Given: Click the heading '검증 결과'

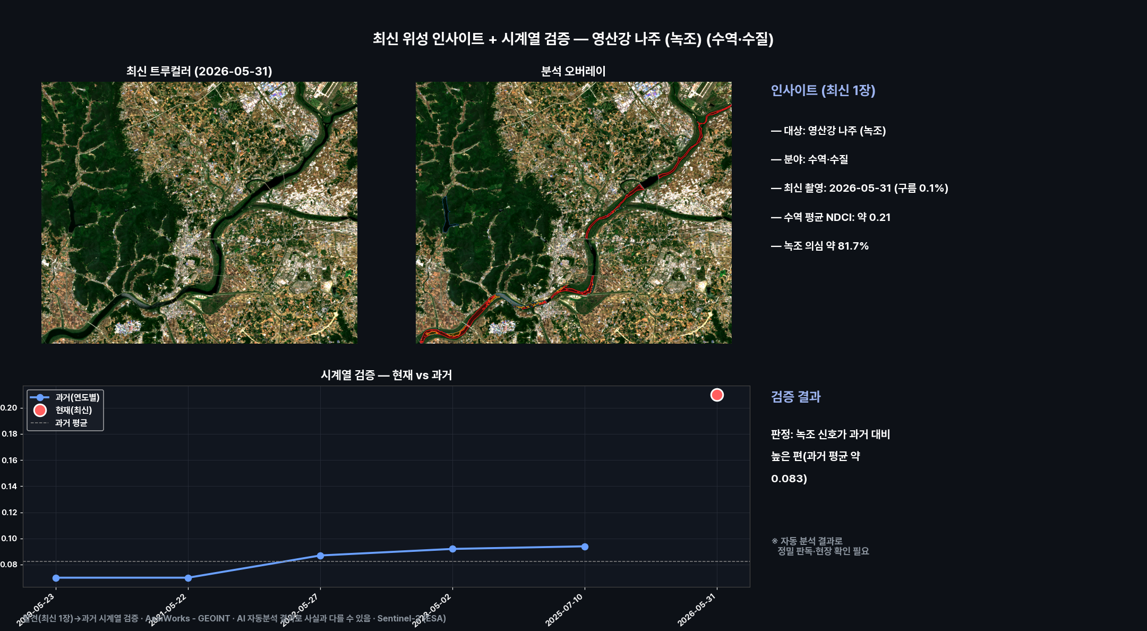Looking at the screenshot, I should 796,397.
